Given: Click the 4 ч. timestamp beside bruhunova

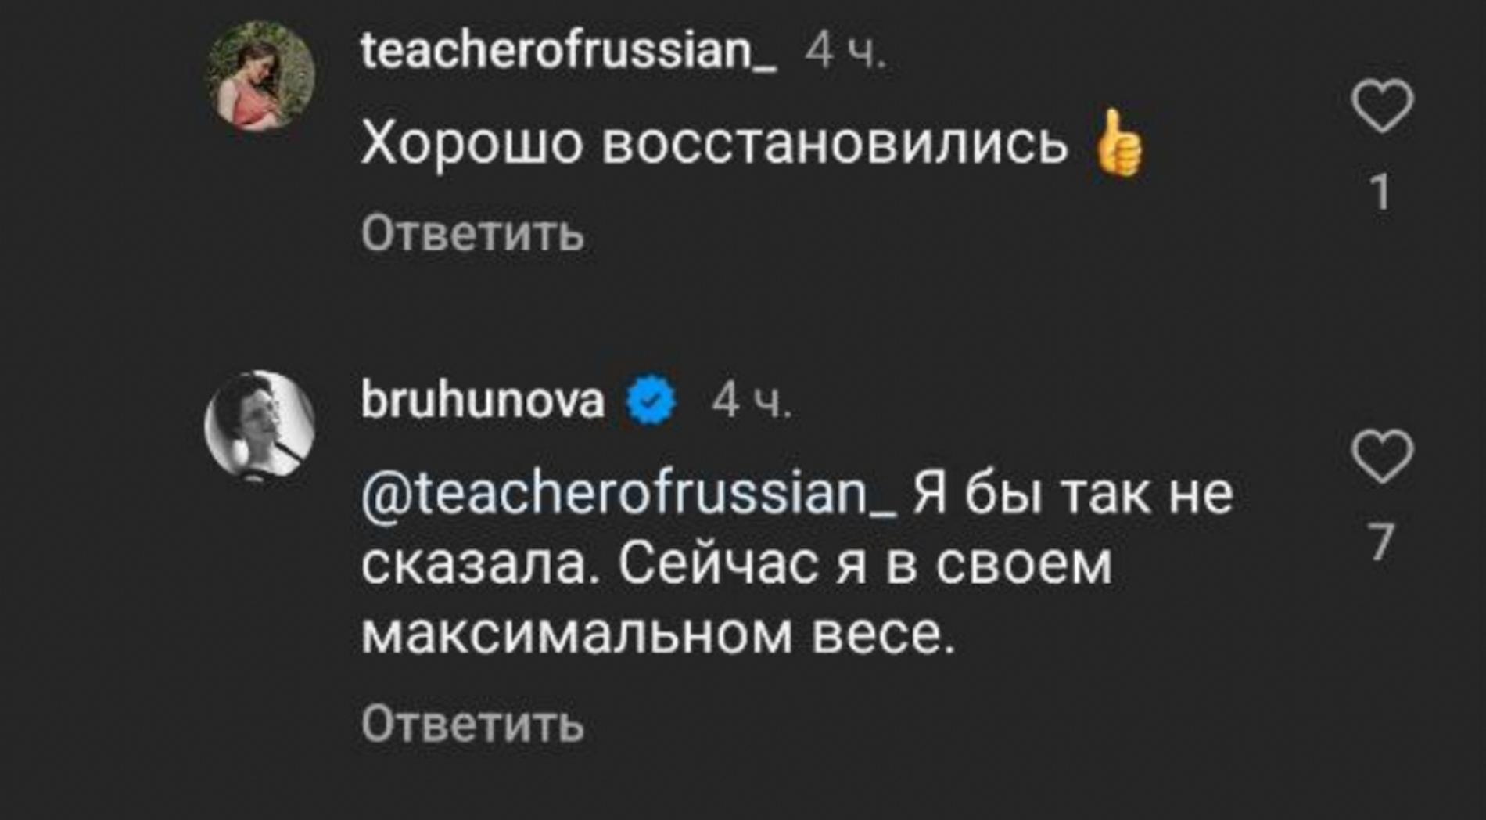Looking at the screenshot, I should (x=751, y=401).
